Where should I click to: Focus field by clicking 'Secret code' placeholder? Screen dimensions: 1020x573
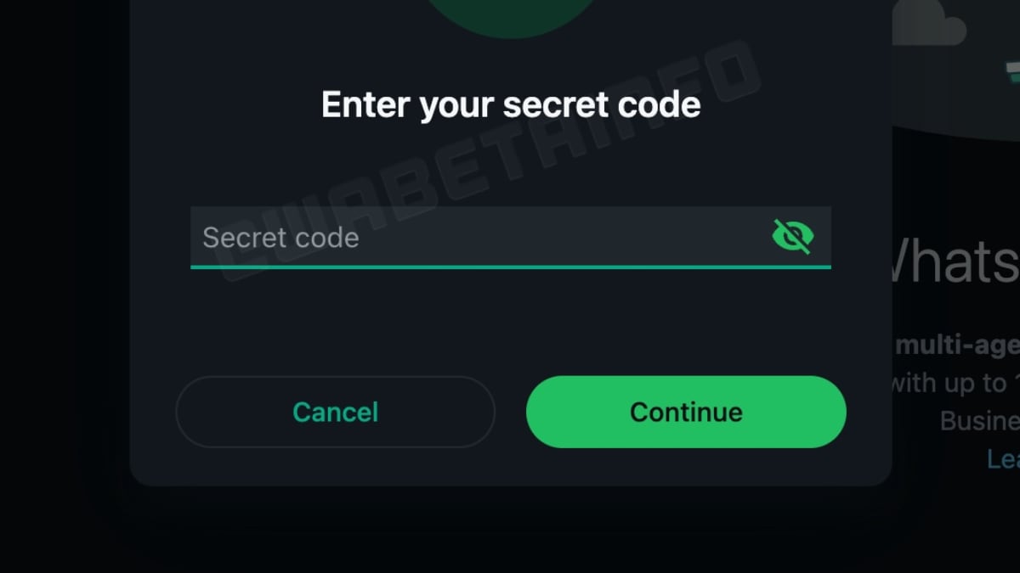coord(280,238)
